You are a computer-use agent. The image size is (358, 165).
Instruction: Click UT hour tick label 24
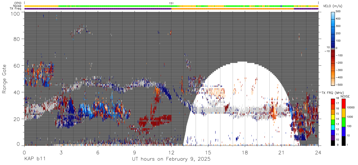click(x=318, y=153)
